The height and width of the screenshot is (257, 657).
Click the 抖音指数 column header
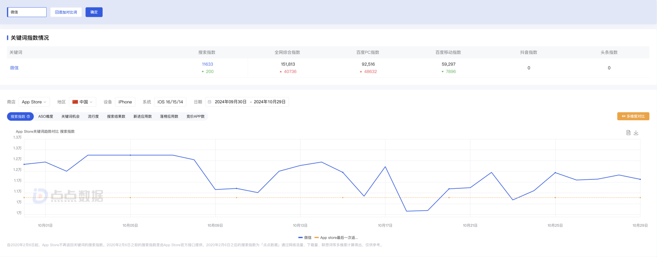click(x=529, y=52)
